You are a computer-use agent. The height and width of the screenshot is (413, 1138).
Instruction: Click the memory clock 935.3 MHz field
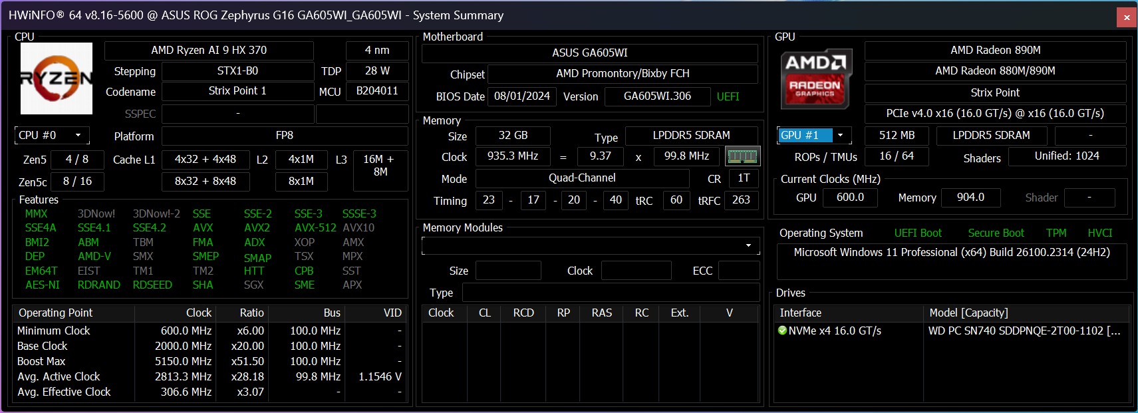click(513, 156)
